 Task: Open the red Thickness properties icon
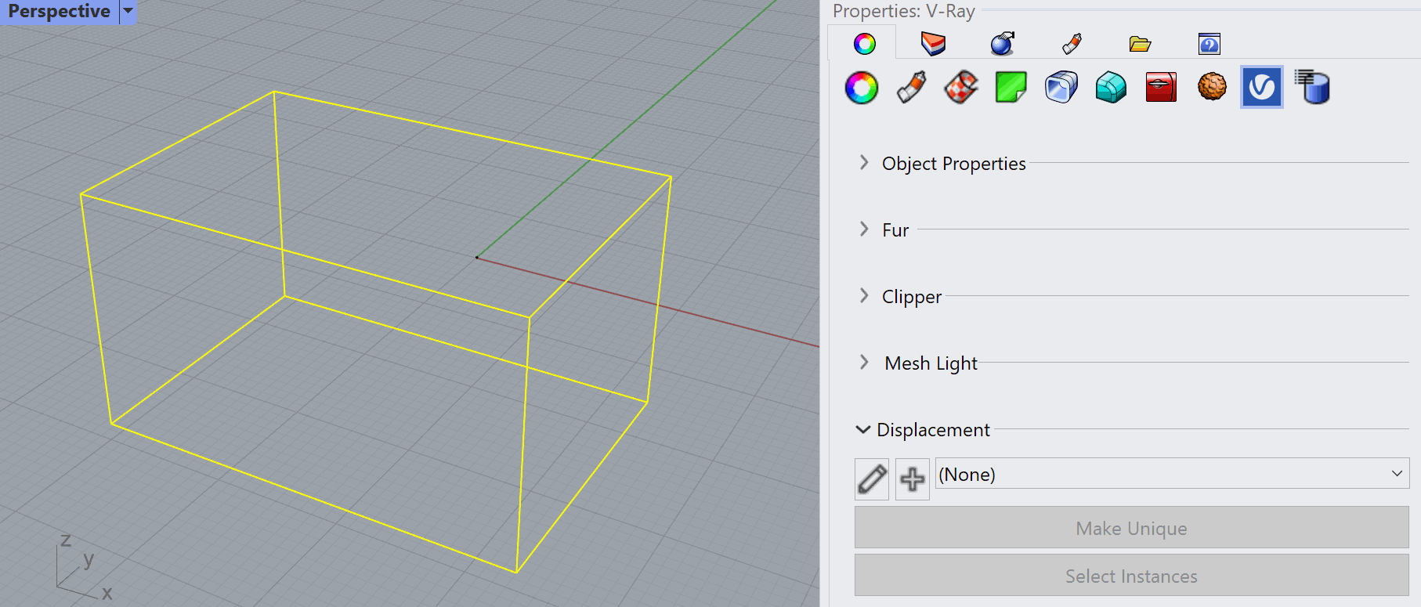tap(1161, 88)
